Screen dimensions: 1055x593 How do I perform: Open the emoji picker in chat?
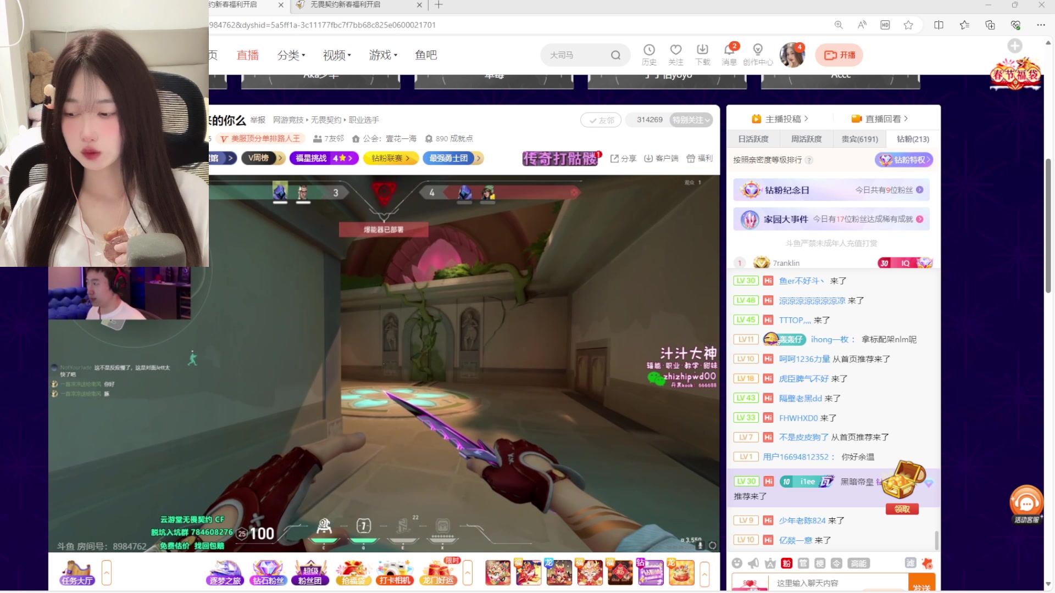[737, 563]
